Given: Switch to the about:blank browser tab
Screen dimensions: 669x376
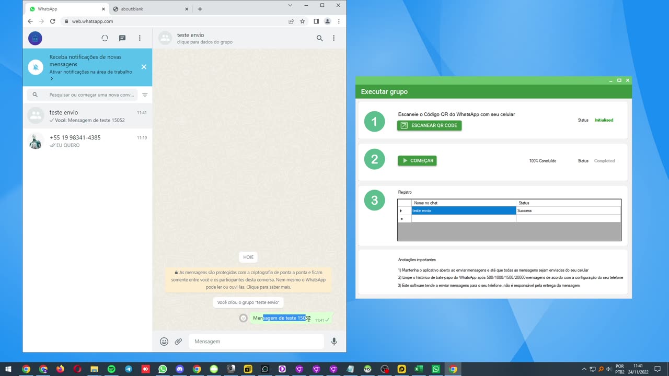Looking at the screenshot, I should (x=149, y=9).
